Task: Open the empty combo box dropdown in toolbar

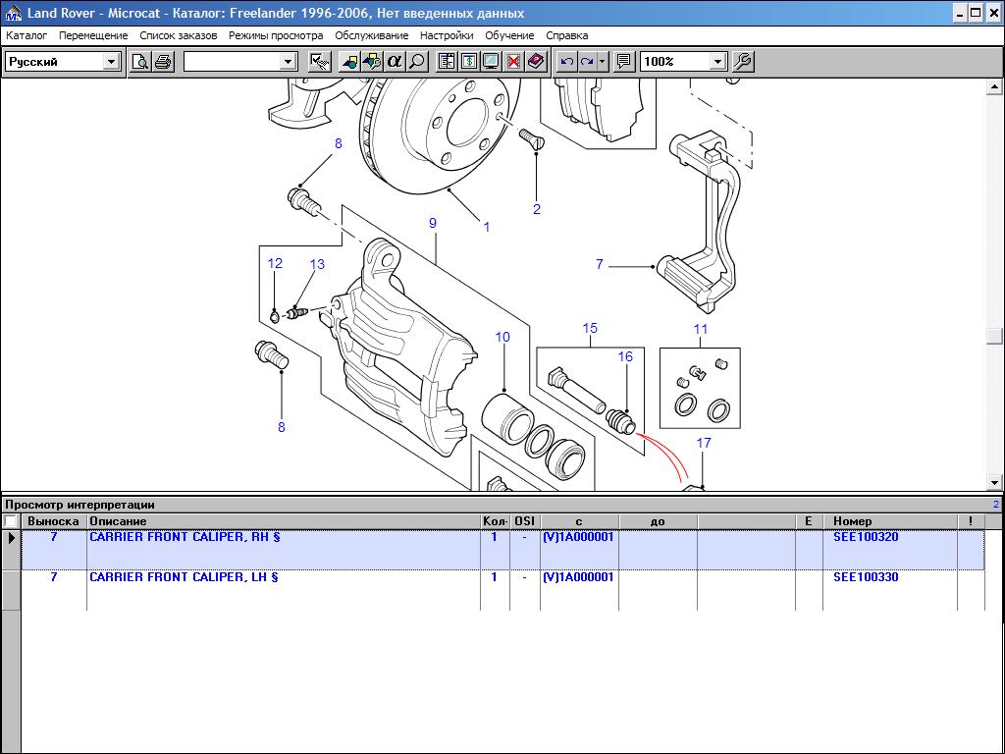Action: coord(289,62)
